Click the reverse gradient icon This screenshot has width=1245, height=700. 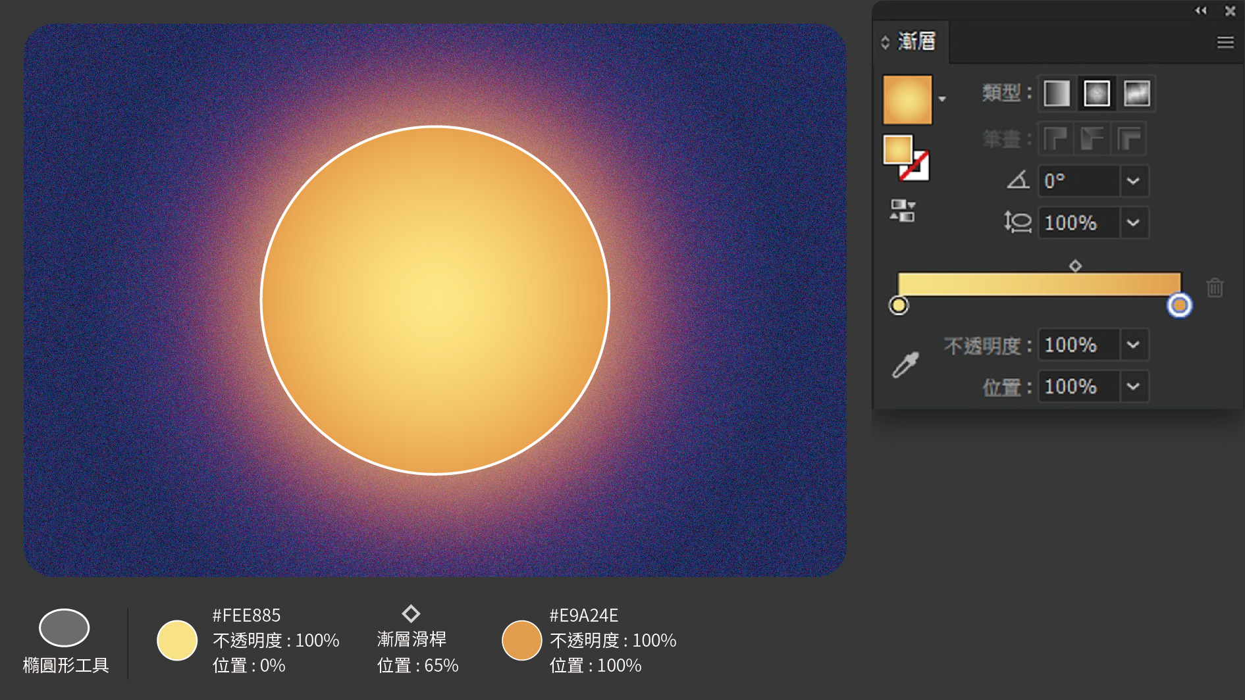tap(903, 211)
